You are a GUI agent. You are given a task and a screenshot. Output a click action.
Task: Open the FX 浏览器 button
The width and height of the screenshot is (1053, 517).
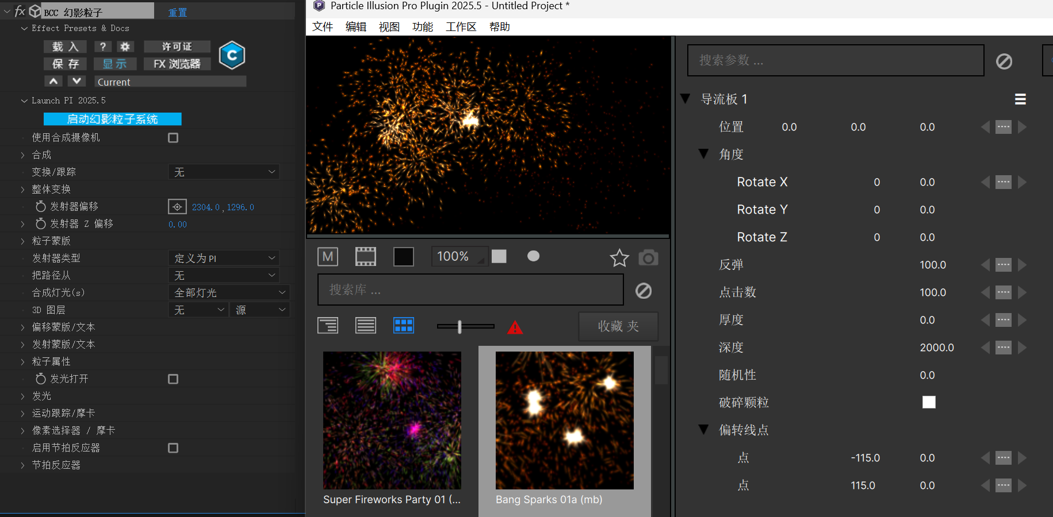tap(177, 64)
